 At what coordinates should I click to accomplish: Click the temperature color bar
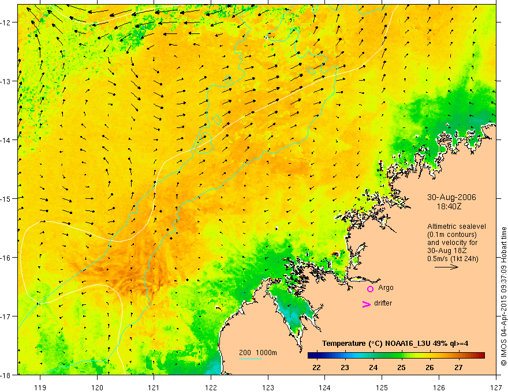pos(396,356)
